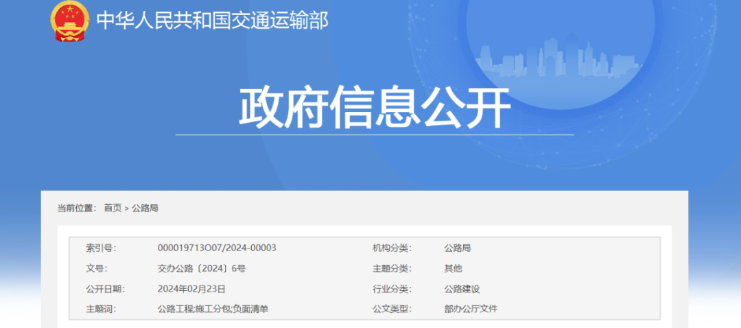Click the 公开日期 label
Screen dimensions: 741x328
pyautogui.click(x=105, y=289)
